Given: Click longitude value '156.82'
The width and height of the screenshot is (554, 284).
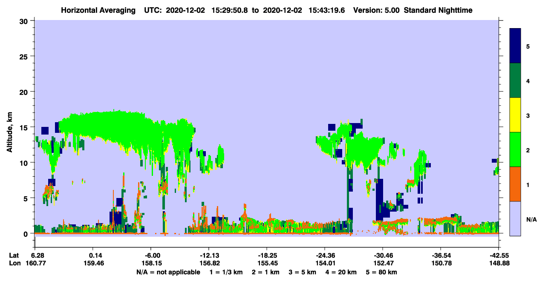Looking at the screenshot, I should 211,263.
